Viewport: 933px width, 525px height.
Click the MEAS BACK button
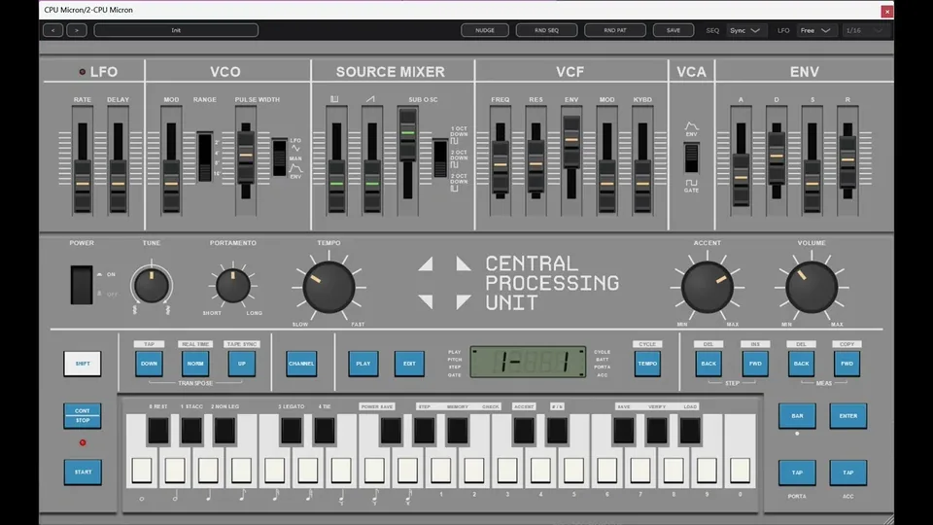pos(801,364)
